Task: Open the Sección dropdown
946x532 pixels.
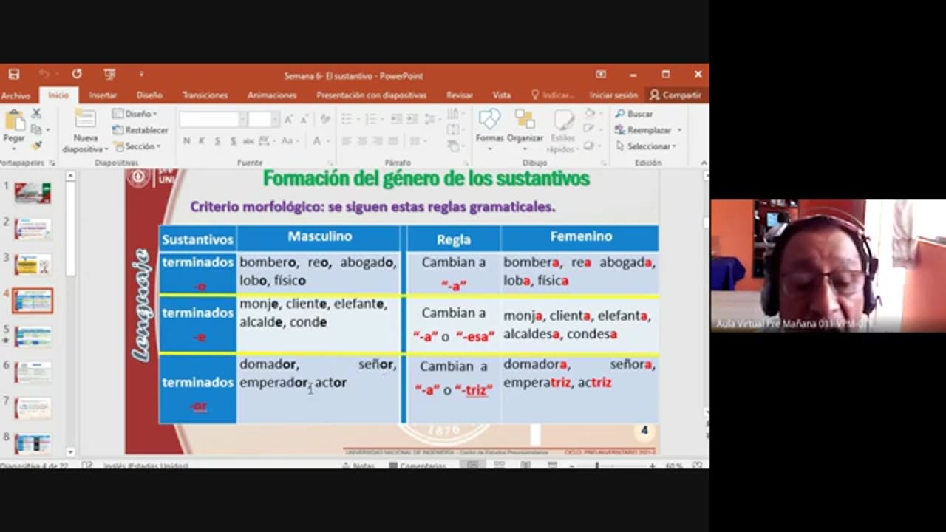Action: coord(136,146)
